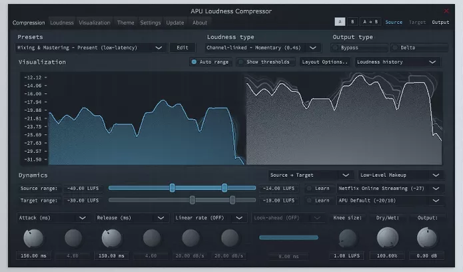Screen dimensions: 463x272
Task: Expand the Low-Level Makeup dropdown
Action: tap(401, 175)
